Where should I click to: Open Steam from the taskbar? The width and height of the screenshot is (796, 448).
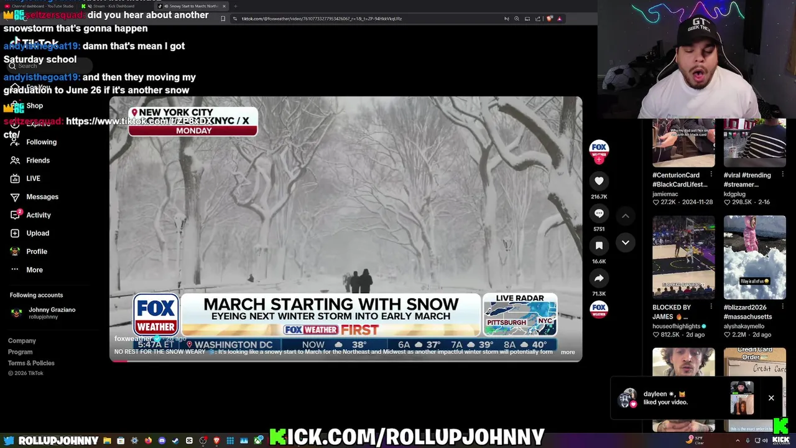tap(175, 441)
